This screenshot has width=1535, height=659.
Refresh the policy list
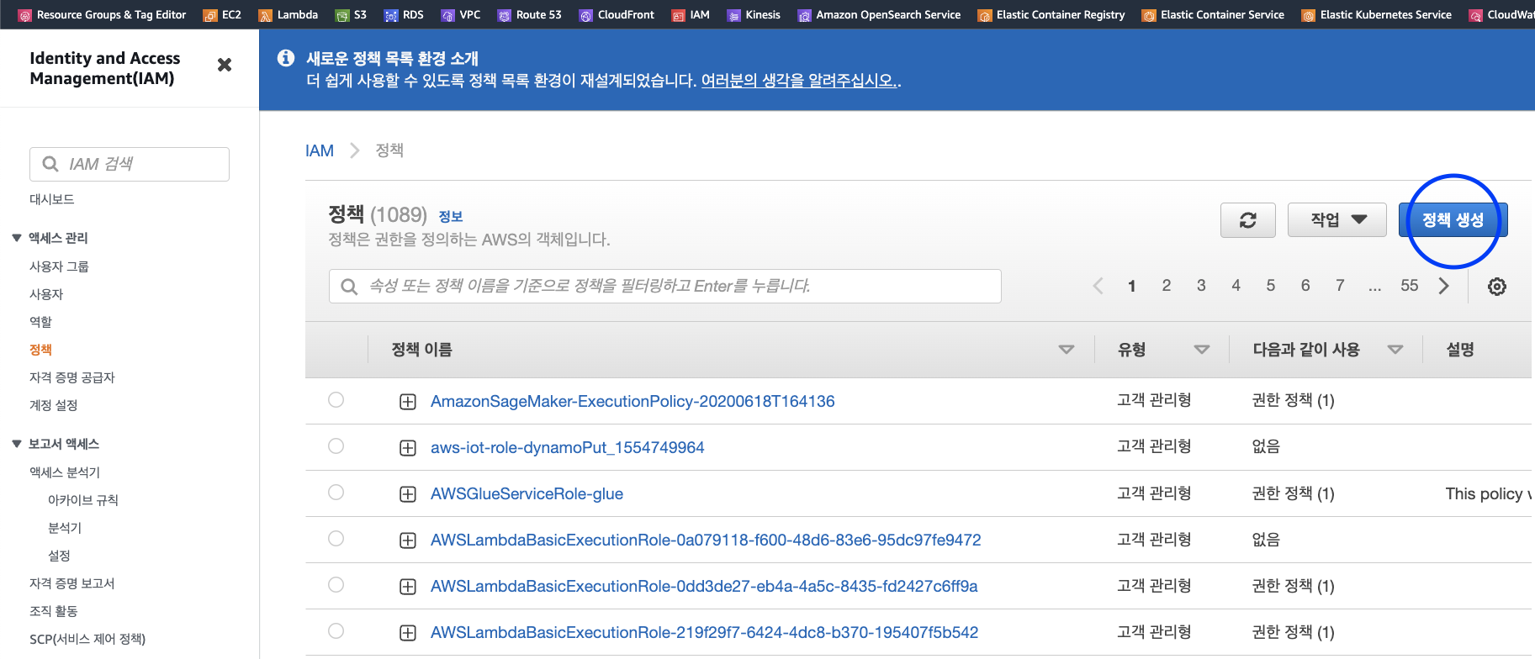(x=1248, y=220)
